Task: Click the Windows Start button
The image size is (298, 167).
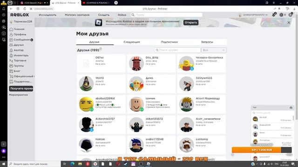Action: (x=4, y=164)
